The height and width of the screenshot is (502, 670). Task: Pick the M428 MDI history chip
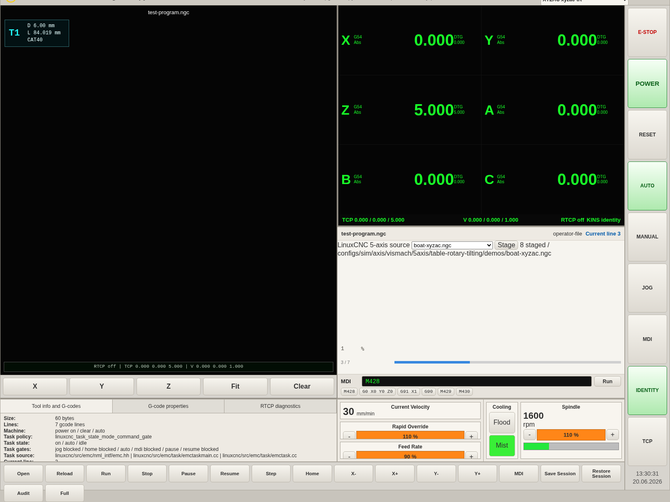349,392
